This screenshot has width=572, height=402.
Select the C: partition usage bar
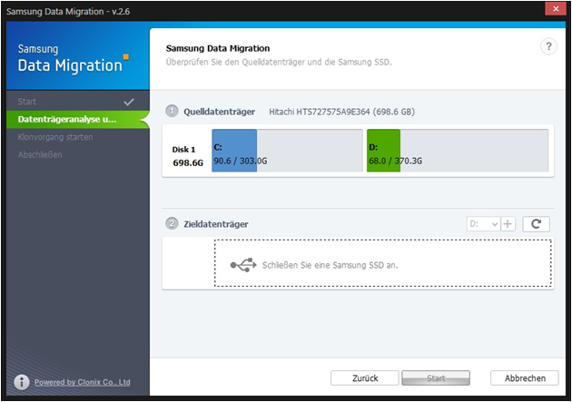click(x=287, y=150)
